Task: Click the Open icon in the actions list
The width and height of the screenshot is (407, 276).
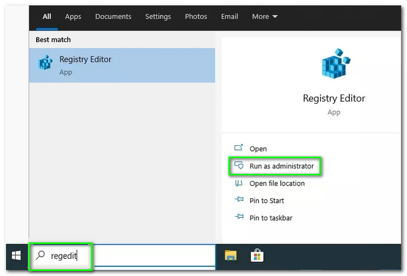Action: click(x=239, y=148)
